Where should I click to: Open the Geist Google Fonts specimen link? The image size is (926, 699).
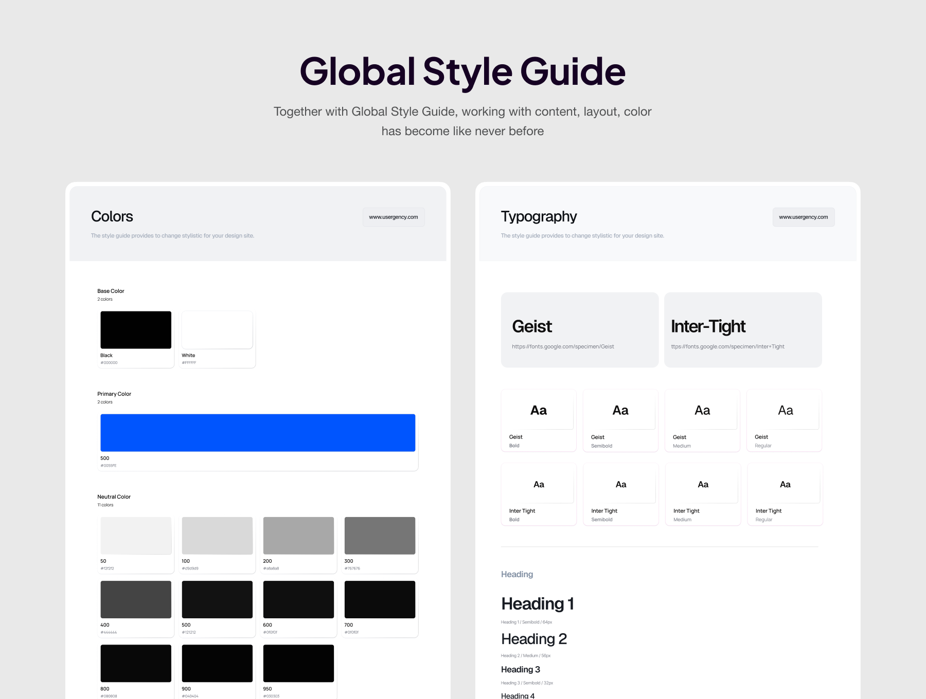[x=563, y=346]
